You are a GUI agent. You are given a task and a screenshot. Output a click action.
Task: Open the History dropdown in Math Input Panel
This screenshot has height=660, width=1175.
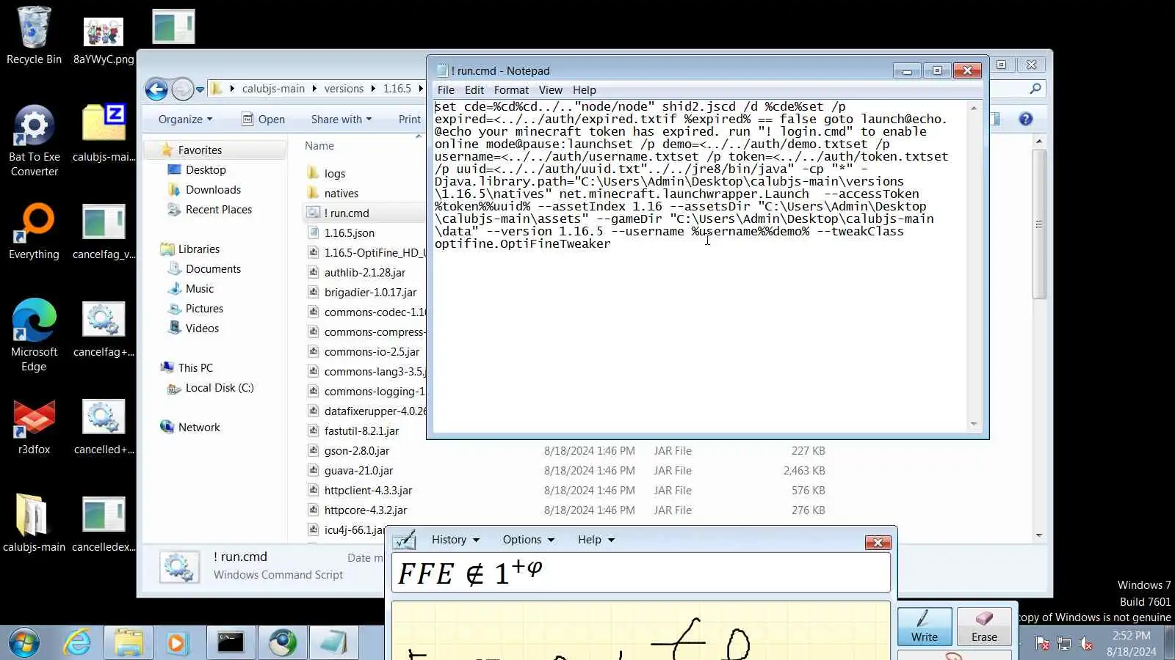pyautogui.click(x=455, y=540)
